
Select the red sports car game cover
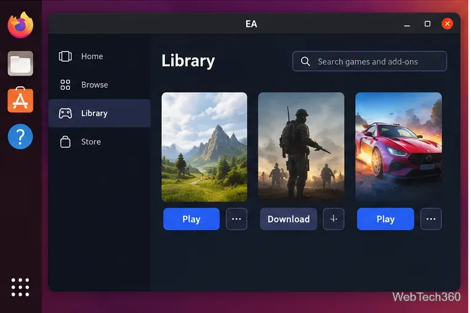click(398, 147)
